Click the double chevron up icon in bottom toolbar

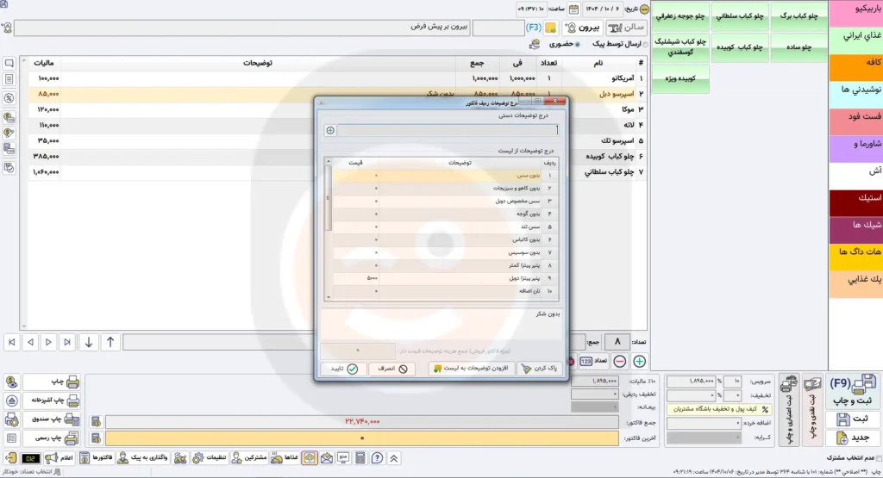pos(395,458)
